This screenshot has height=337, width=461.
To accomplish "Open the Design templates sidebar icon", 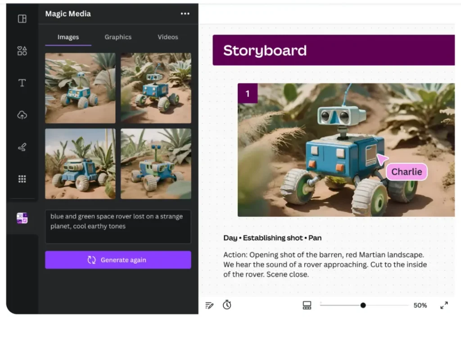I will (x=22, y=19).
